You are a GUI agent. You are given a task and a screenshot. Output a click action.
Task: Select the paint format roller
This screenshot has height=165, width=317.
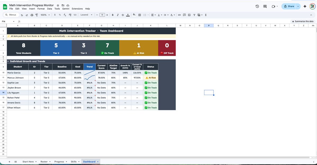[x=37, y=15]
